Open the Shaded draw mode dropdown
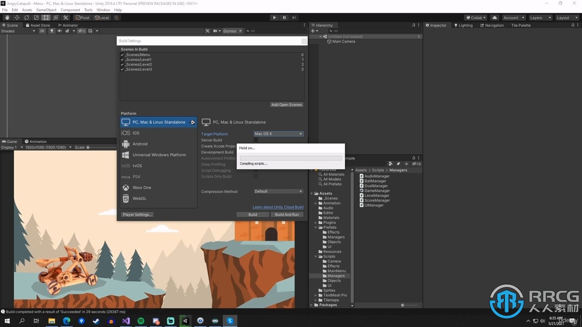 (x=18, y=31)
